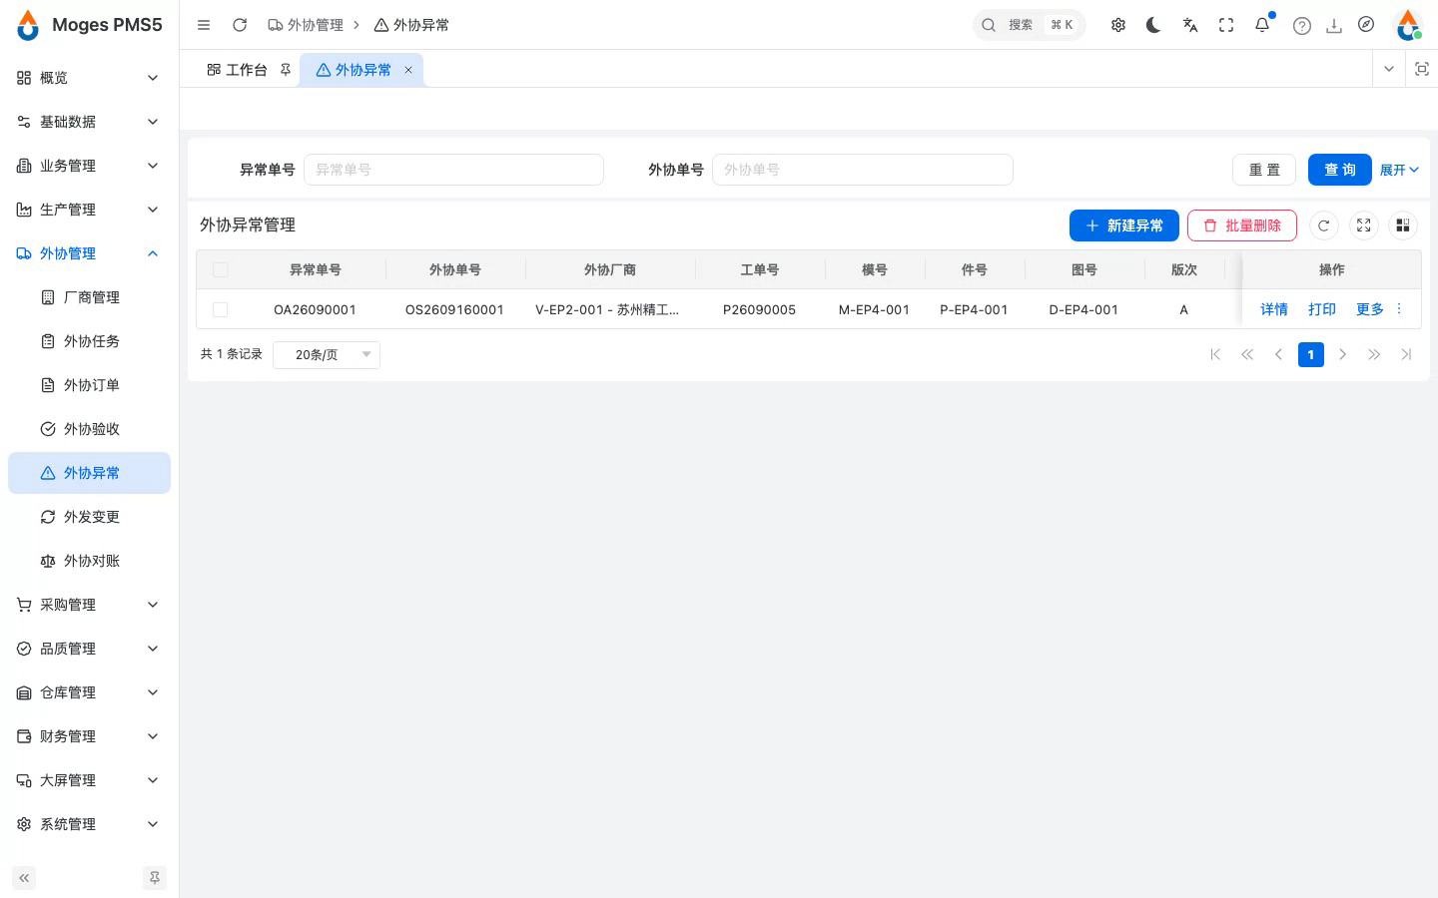The height and width of the screenshot is (898, 1438).
Task: Open 外协订单 in the sidebar
Action: tap(89, 385)
